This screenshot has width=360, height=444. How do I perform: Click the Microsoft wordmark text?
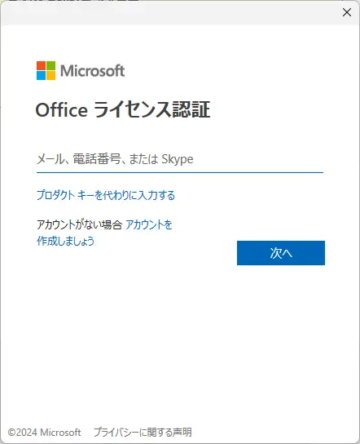[x=92, y=71]
